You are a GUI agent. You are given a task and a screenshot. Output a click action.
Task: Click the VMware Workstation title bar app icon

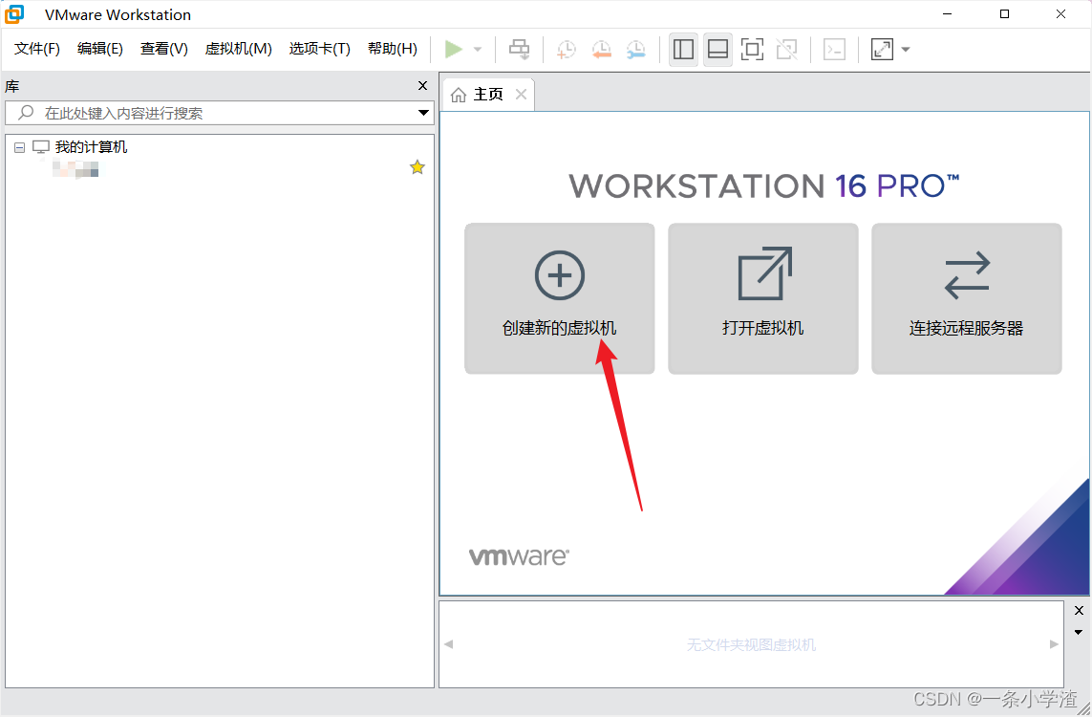(14, 14)
